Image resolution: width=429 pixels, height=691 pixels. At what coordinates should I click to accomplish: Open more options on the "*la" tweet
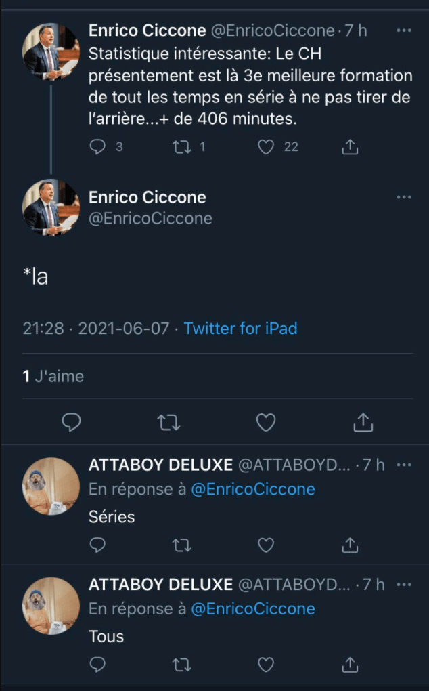coord(404,197)
